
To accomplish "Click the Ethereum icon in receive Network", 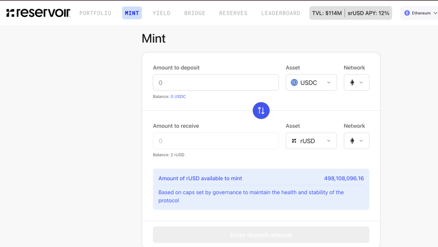I will [x=352, y=141].
